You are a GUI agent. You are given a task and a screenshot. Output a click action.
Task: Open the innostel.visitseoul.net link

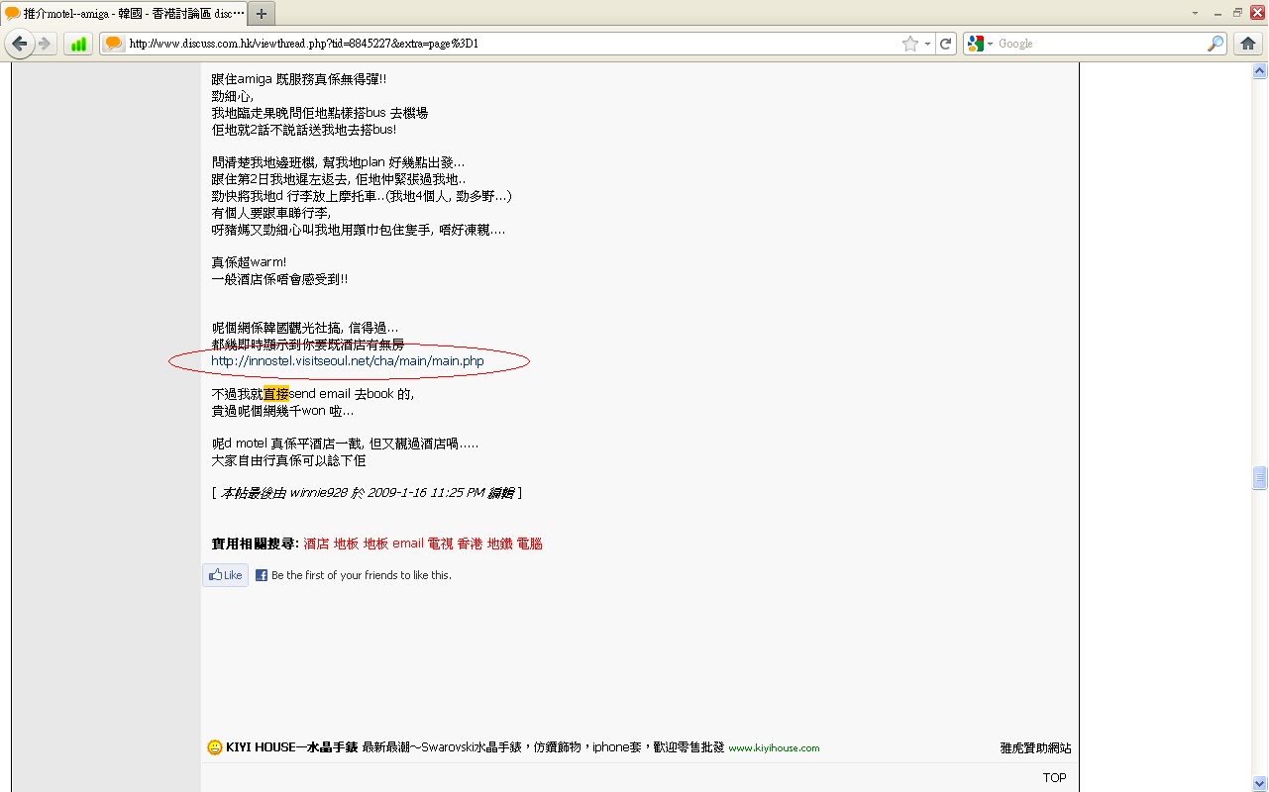tap(347, 360)
